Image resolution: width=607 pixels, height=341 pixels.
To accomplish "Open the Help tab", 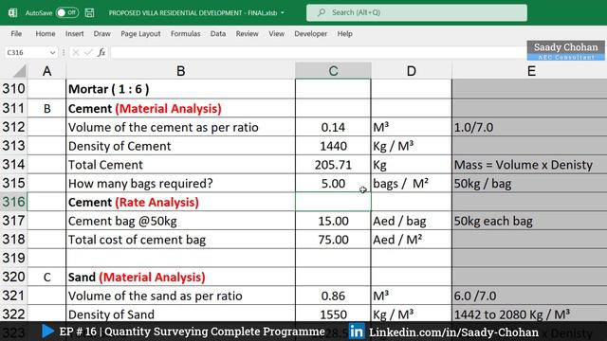I will (344, 34).
